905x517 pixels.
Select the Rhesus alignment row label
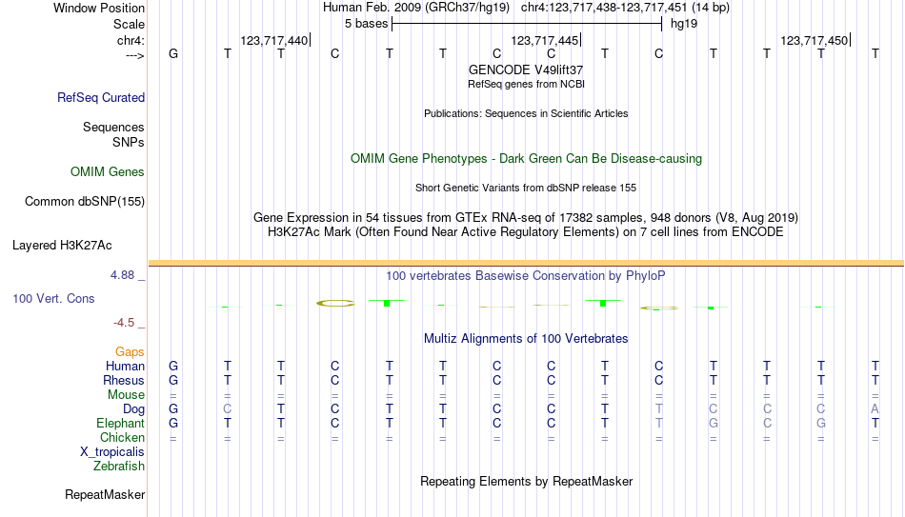124,380
